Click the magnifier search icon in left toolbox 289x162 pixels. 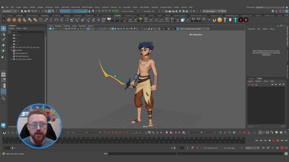[x=3, y=99]
